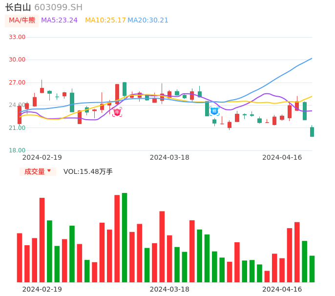
Task: Click the red arrow beside 成交量
Action: [x=49, y=171]
